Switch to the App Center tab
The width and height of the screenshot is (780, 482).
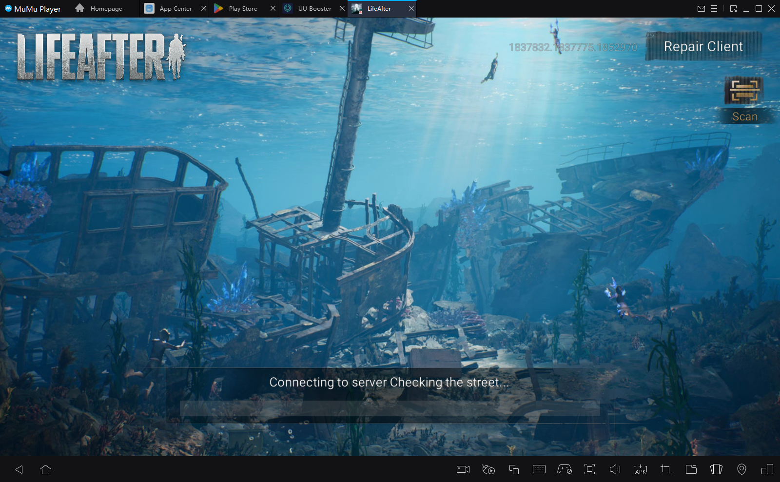(x=175, y=9)
